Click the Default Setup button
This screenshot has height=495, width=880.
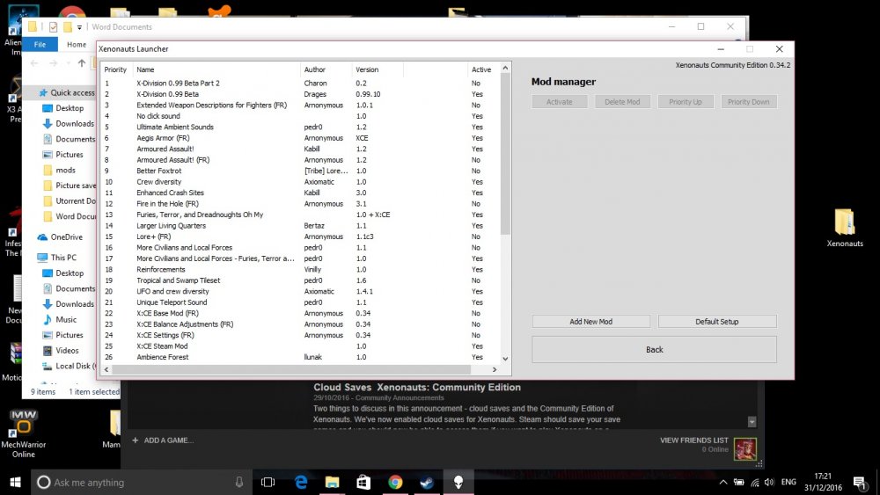716,322
